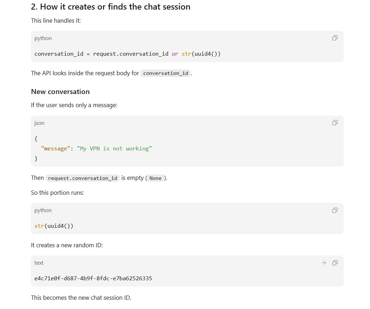Viewport: 370px width, 309px height.
Task: Click the sentence 'This becomes the new chat session ID.'
Action: coord(81,298)
